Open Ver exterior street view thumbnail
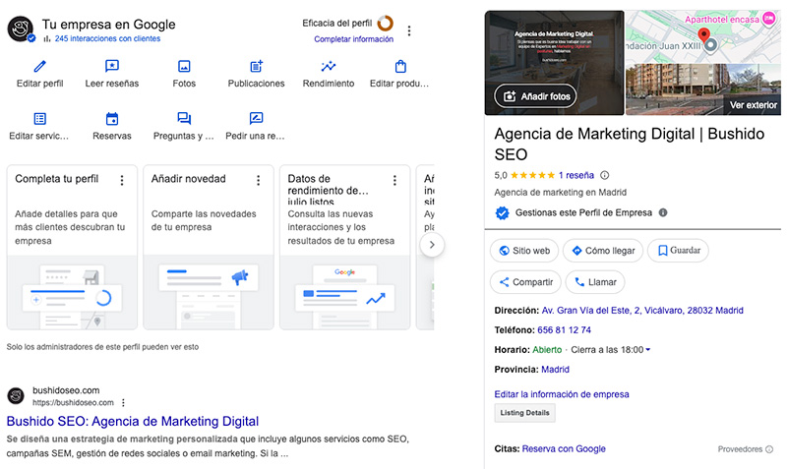This screenshot has height=469, width=787. pyautogui.click(x=703, y=89)
